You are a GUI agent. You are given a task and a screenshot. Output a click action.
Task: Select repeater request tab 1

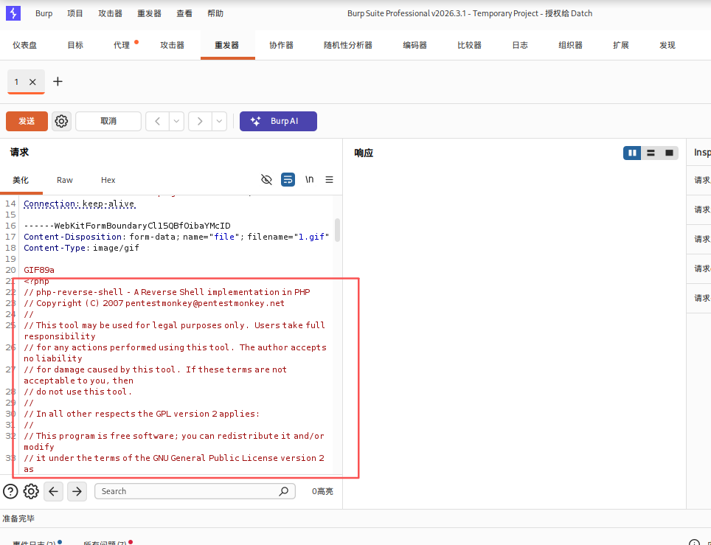[16, 82]
